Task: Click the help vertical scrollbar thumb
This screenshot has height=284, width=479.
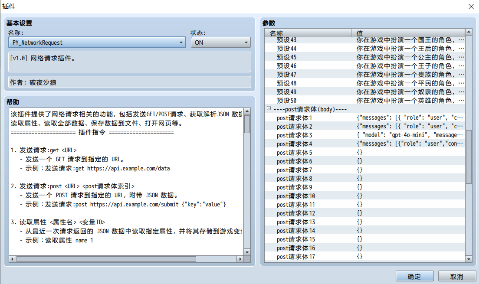Action: (x=247, y=124)
